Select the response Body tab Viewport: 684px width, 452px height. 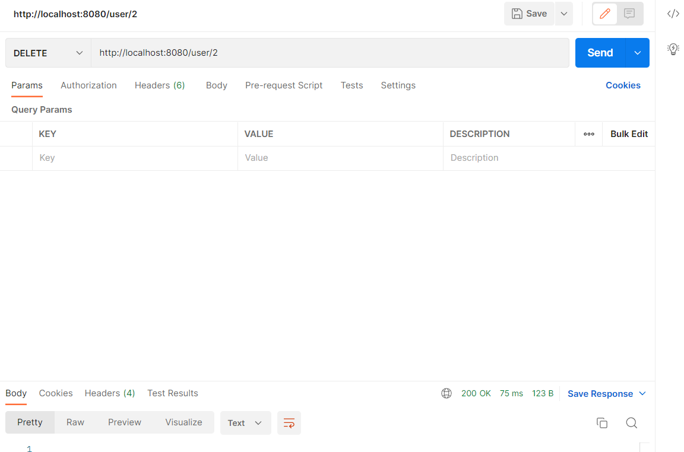pyautogui.click(x=16, y=393)
